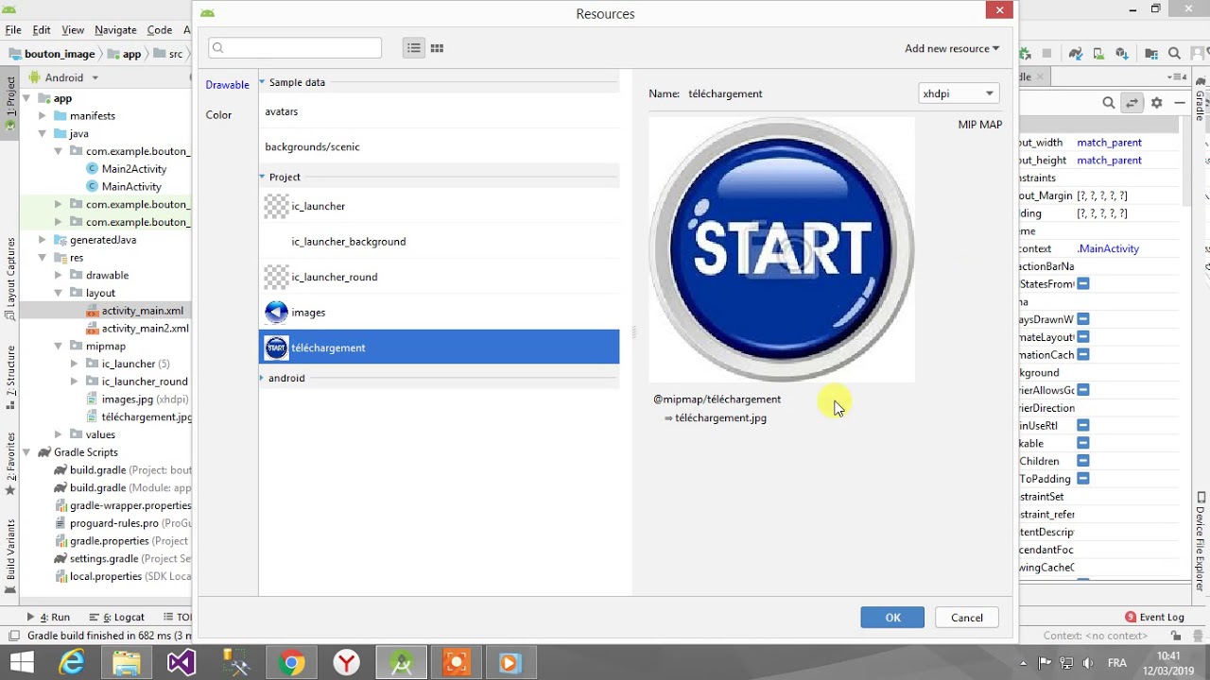Open Project Structure toolbar icon
1210x680 pixels.
pos(1151,54)
